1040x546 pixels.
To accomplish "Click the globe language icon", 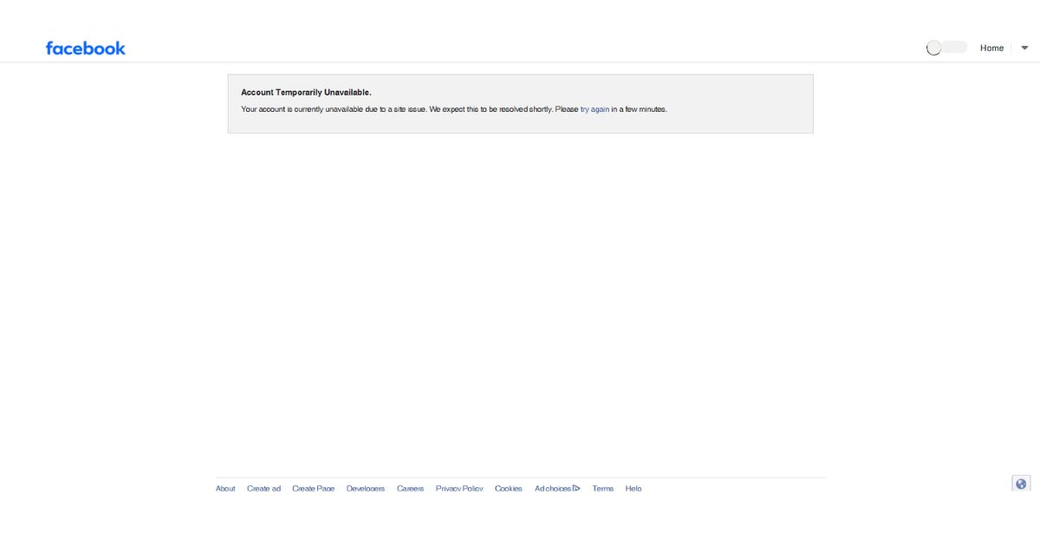I will 1021,484.
